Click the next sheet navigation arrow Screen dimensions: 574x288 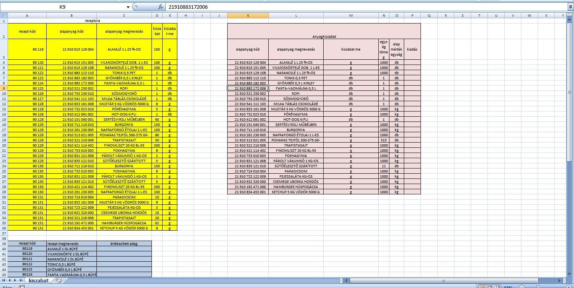pyautogui.click(x=15, y=280)
